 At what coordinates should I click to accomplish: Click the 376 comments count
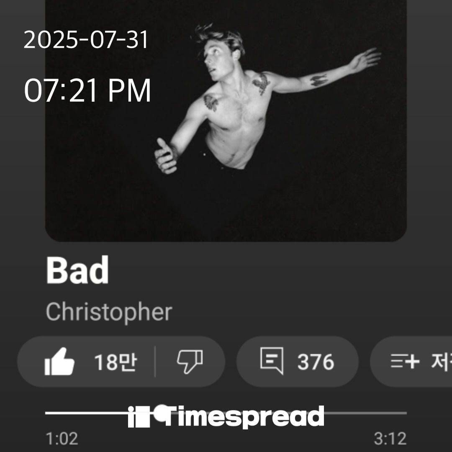316,362
